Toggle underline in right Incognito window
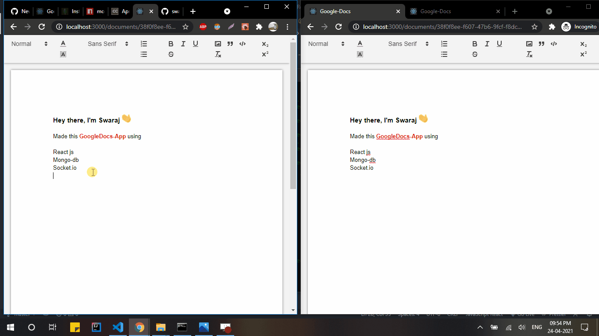 coord(499,44)
